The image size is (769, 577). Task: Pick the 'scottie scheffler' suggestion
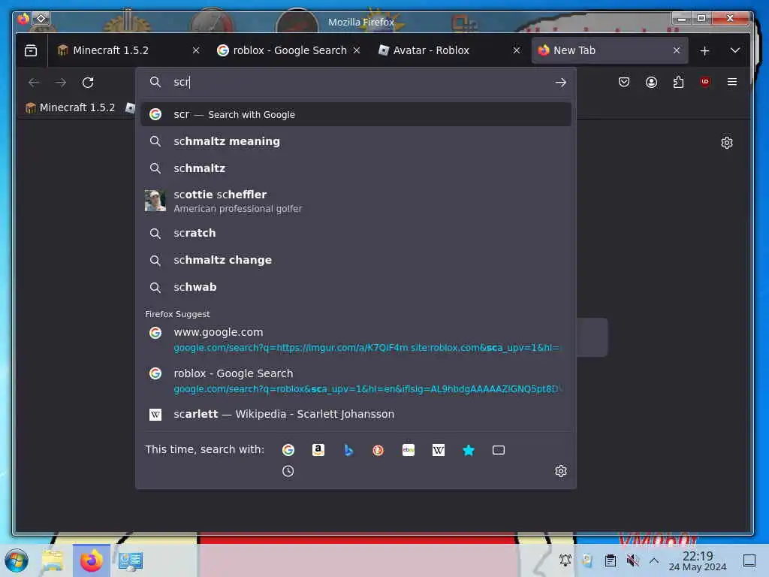pos(356,201)
